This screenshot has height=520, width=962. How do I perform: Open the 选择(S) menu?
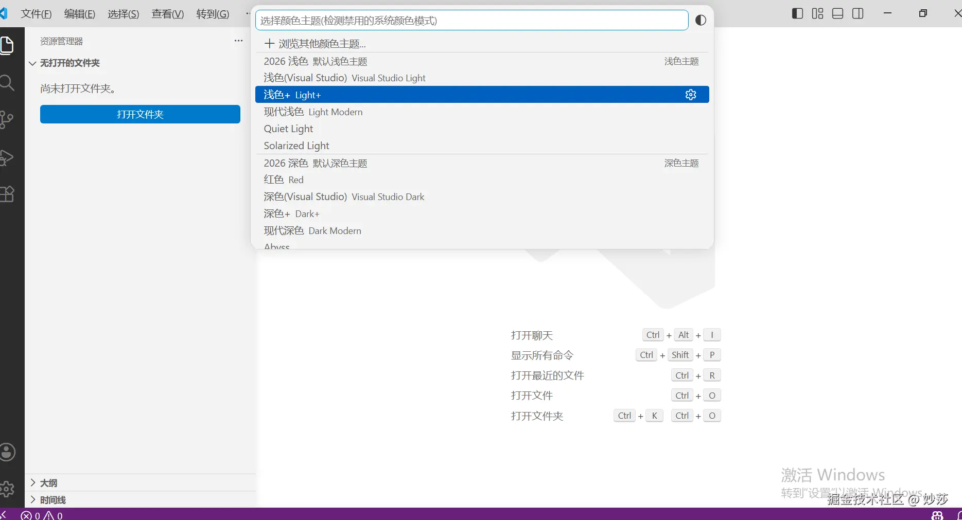pos(124,14)
